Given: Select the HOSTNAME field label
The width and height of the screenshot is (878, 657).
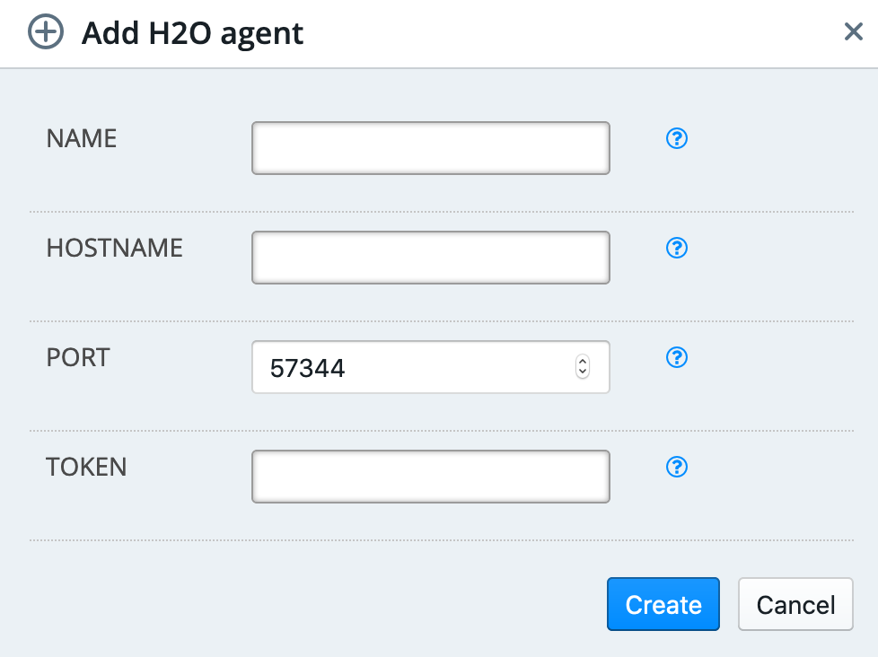Looking at the screenshot, I should tap(115, 248).
